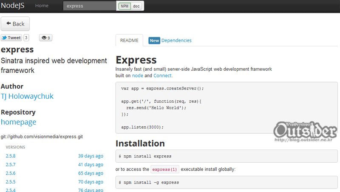Go back using the Back button
Screen dimensions: 340x192
(15, 24)
